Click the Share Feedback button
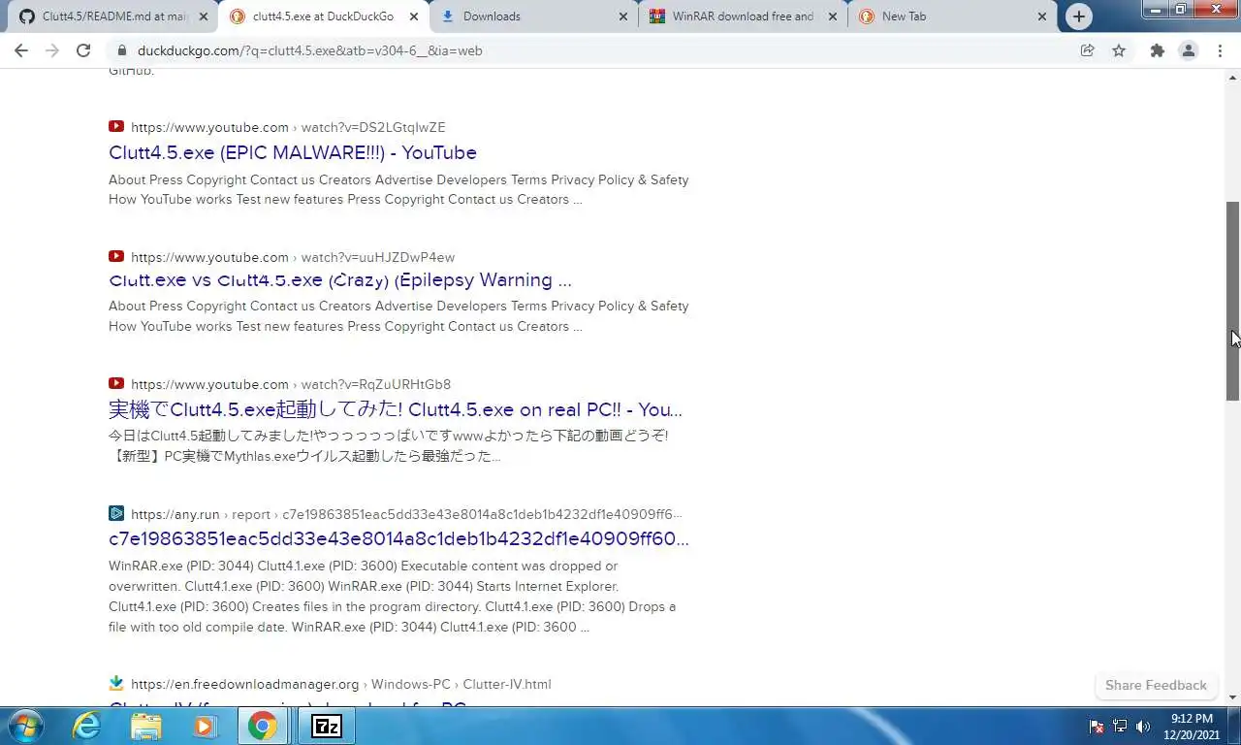Image resolution: width=1241 pixels, height=745 pixels. coord(1156,685)
